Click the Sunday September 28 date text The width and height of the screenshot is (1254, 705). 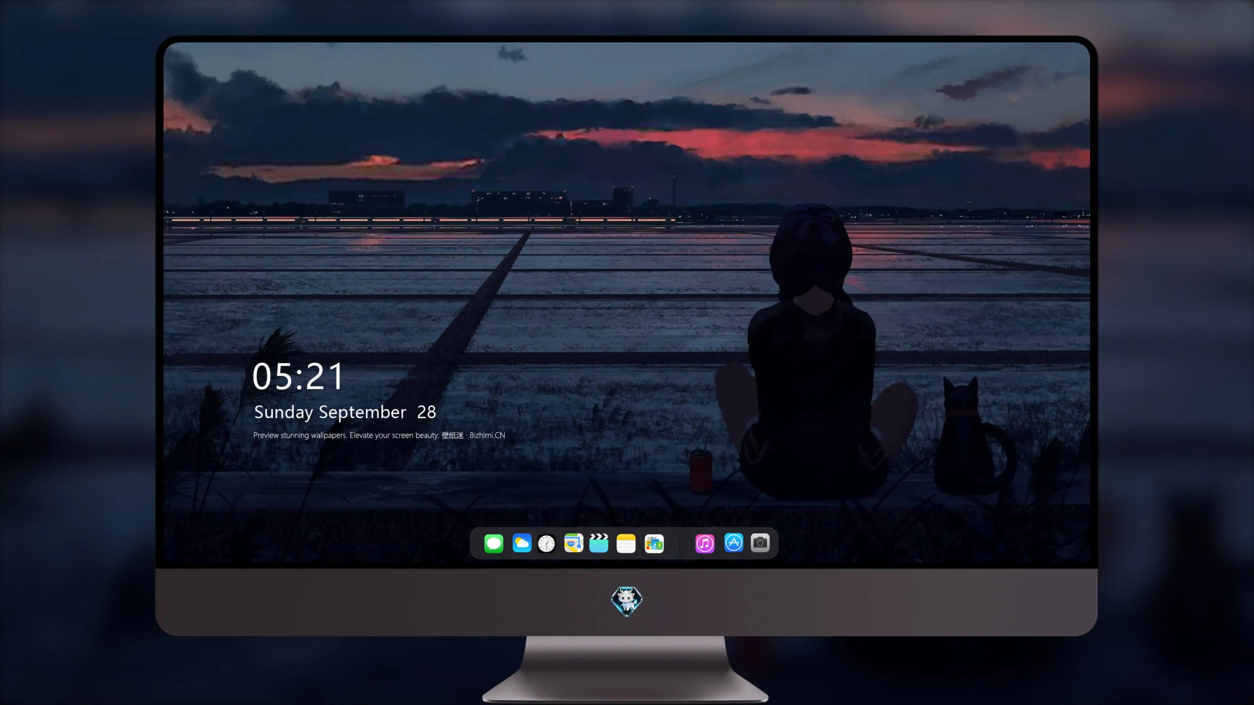[345, 412]
